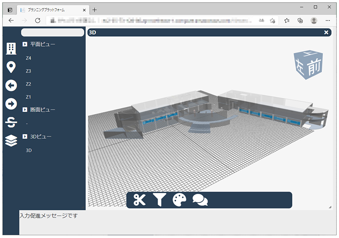
Task: Click the back arrow icon in the sidebar
Action: (10, 85)
